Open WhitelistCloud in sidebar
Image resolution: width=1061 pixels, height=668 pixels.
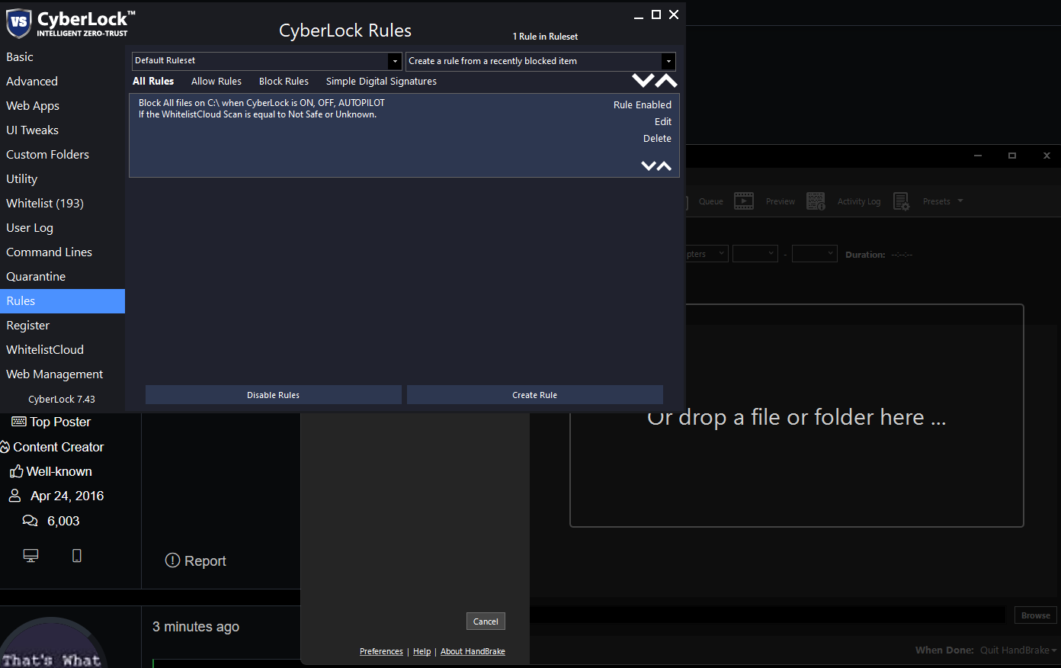click(63, 349)
